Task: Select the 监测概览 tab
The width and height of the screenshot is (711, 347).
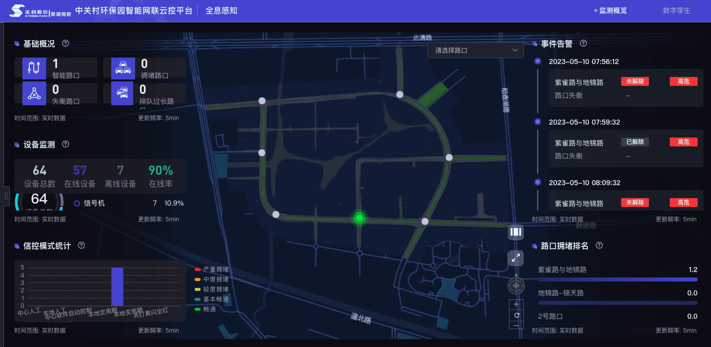Action: [x=610, y=10]
